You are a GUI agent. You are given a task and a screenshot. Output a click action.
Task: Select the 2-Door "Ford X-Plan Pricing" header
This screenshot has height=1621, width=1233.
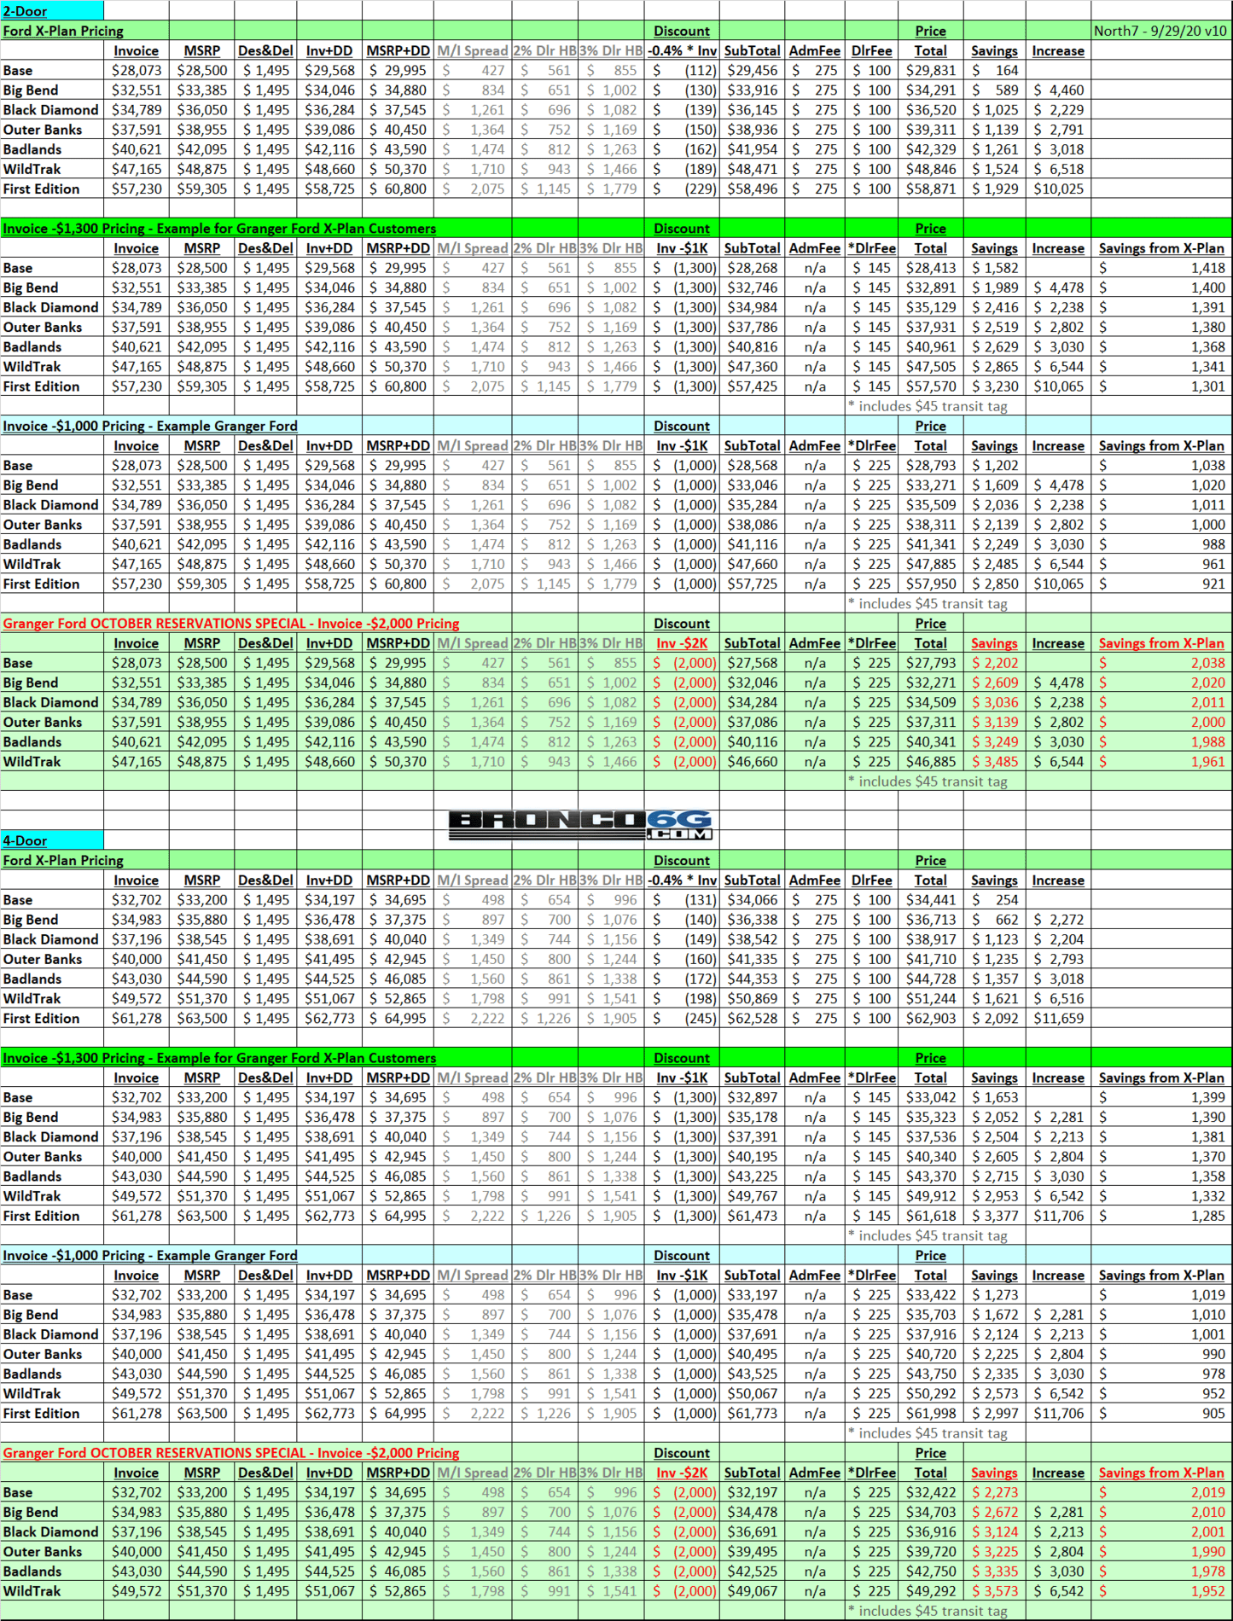point(63,31)
